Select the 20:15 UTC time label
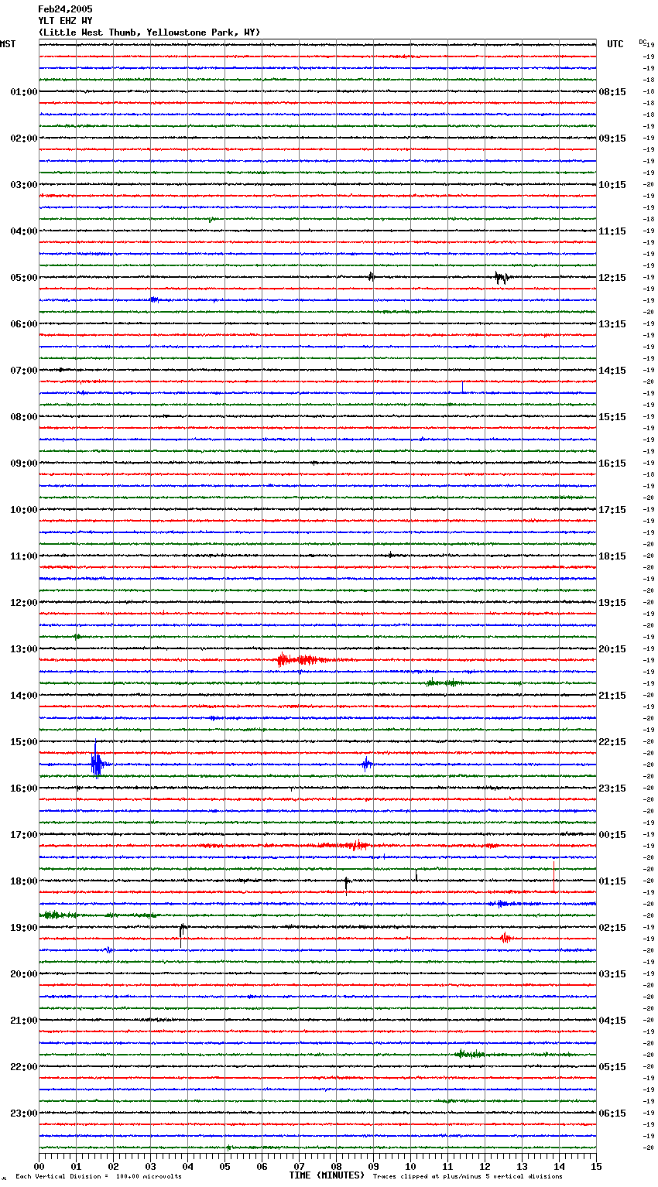The height and width of the screenshot is (1187, 658). tap(612, 649)
